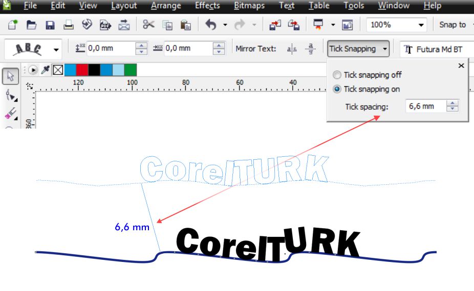Cut selection with the scissors icon
Screen dimensions: 474x291
pos(148,25)
